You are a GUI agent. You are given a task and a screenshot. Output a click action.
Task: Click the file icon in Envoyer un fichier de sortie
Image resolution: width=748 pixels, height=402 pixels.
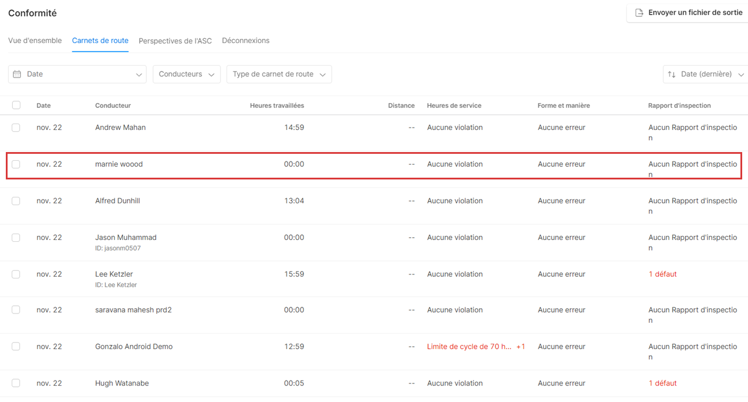(x=639, y=13)
